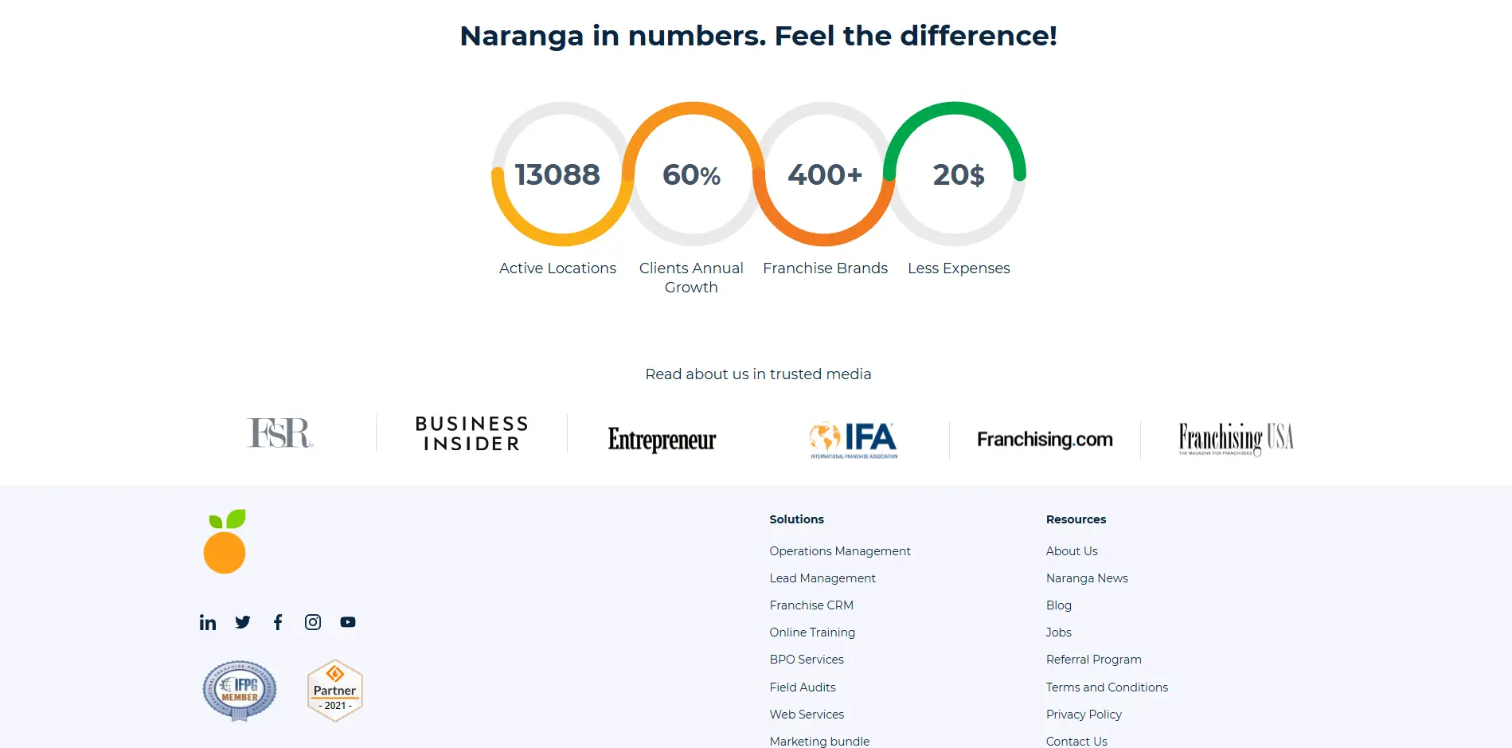This screenshot has height=748, width=1512.
Task: Open the About Us page
Action: 1071,550
